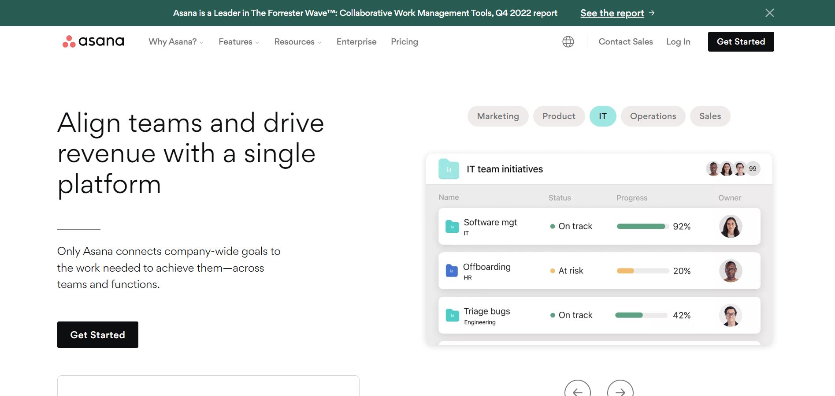Screen dimensions: 835x396
Task: Click the Owner column header
Action: (x=730, y=198)
